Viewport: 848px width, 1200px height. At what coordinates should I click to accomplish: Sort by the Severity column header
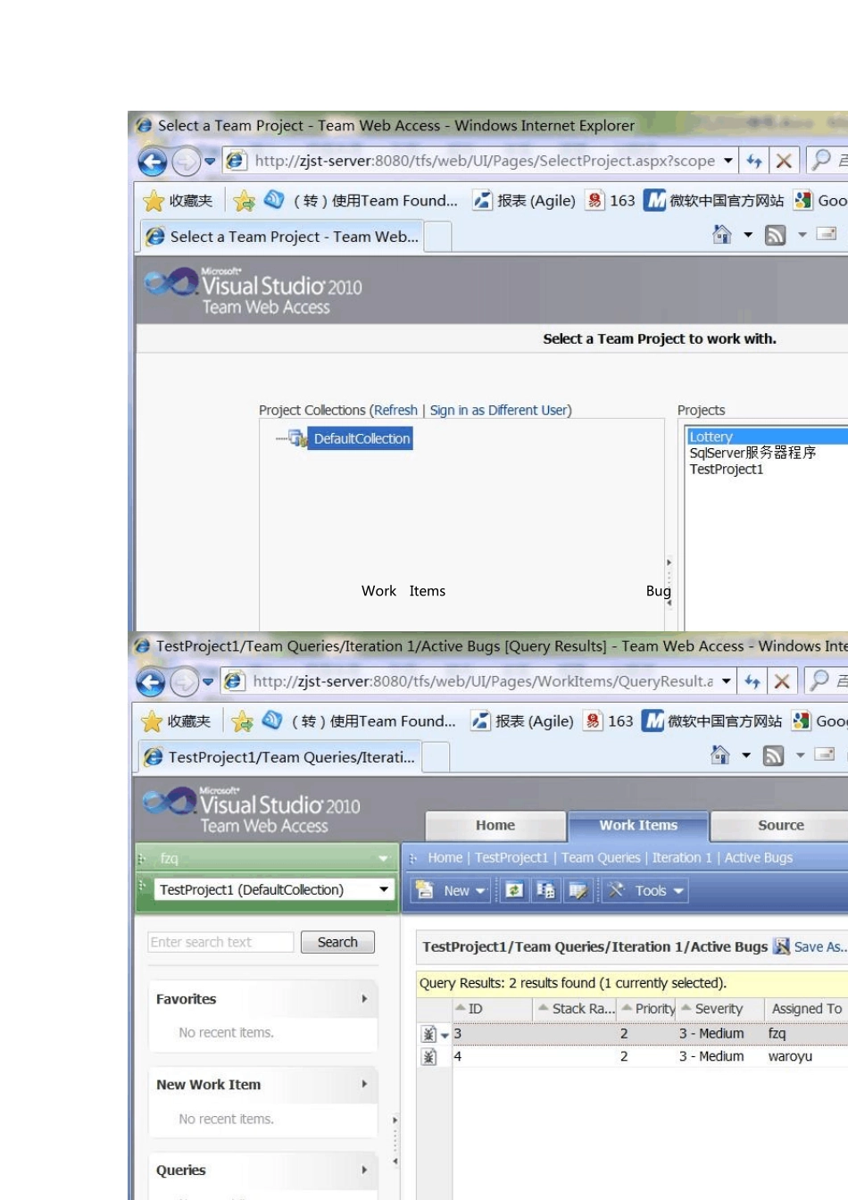[719, 1009]
